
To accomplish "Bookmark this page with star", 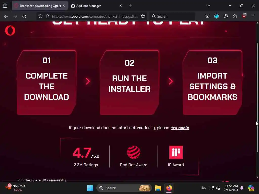I will coord(143,16).
